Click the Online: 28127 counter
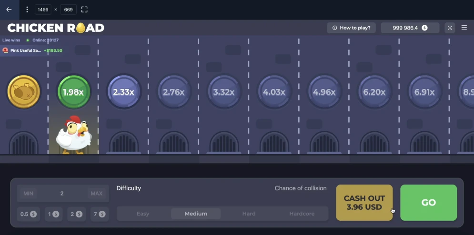This screenshot has width=474, height=235. (46, 40)
